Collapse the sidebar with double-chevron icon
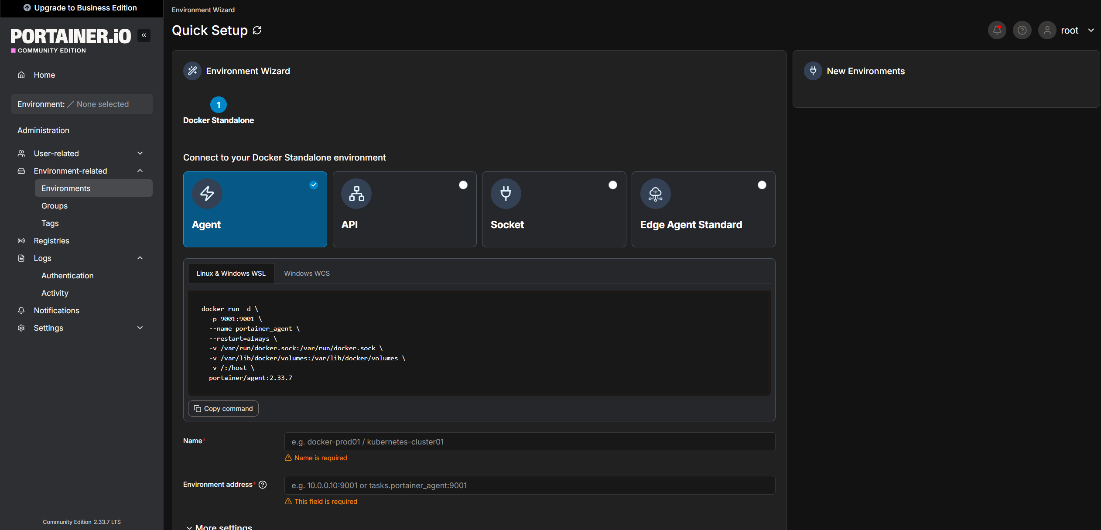1101x530 pixels. coord(144,35)
